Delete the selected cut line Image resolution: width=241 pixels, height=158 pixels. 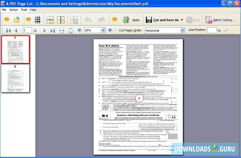(x=74, y=20)
